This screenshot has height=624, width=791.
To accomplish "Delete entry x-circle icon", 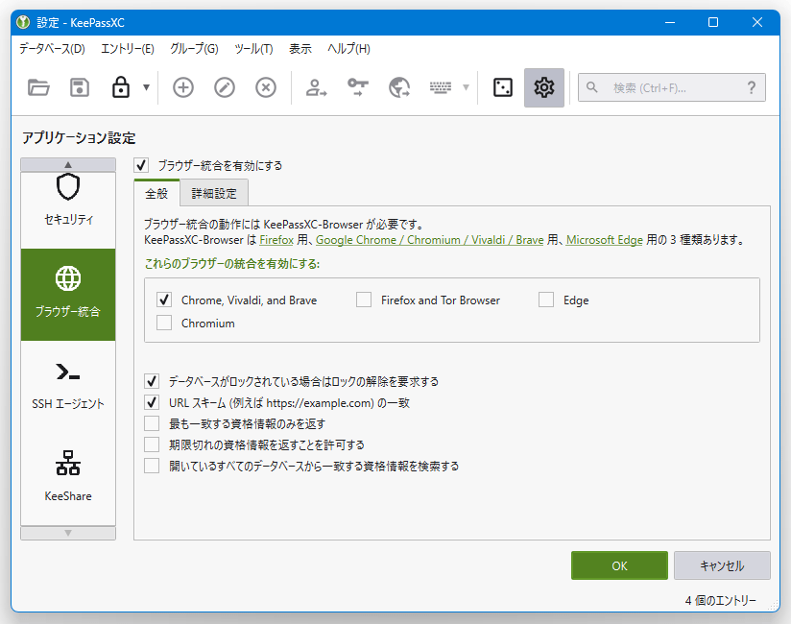I will 266,87.
